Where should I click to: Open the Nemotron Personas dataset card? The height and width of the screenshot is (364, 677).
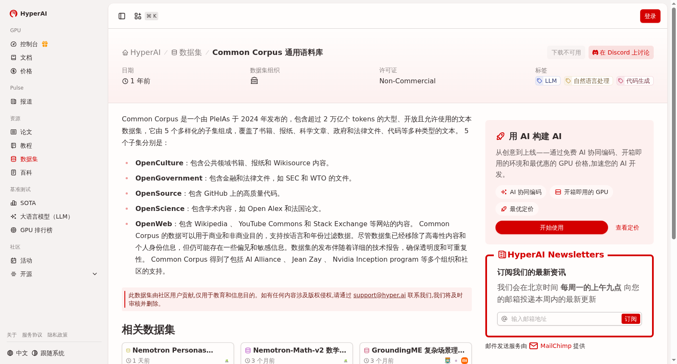pos(178,353)
